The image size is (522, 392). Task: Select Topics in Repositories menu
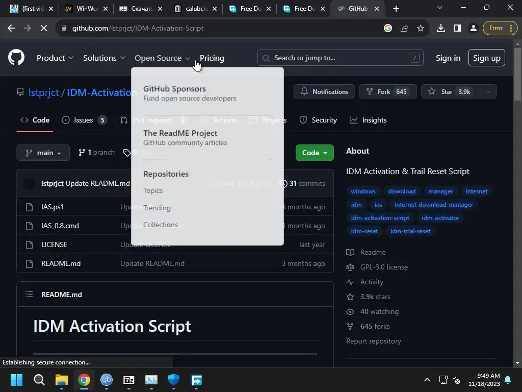[153, 191]
